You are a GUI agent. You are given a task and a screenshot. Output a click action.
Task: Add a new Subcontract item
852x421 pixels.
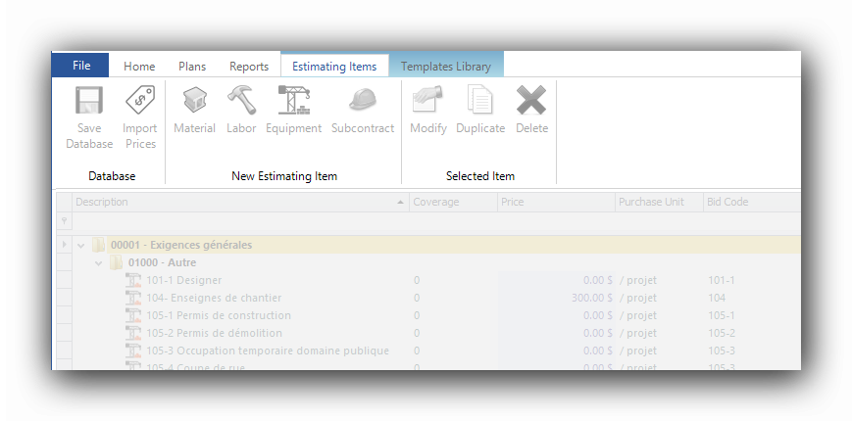[363, 101]
